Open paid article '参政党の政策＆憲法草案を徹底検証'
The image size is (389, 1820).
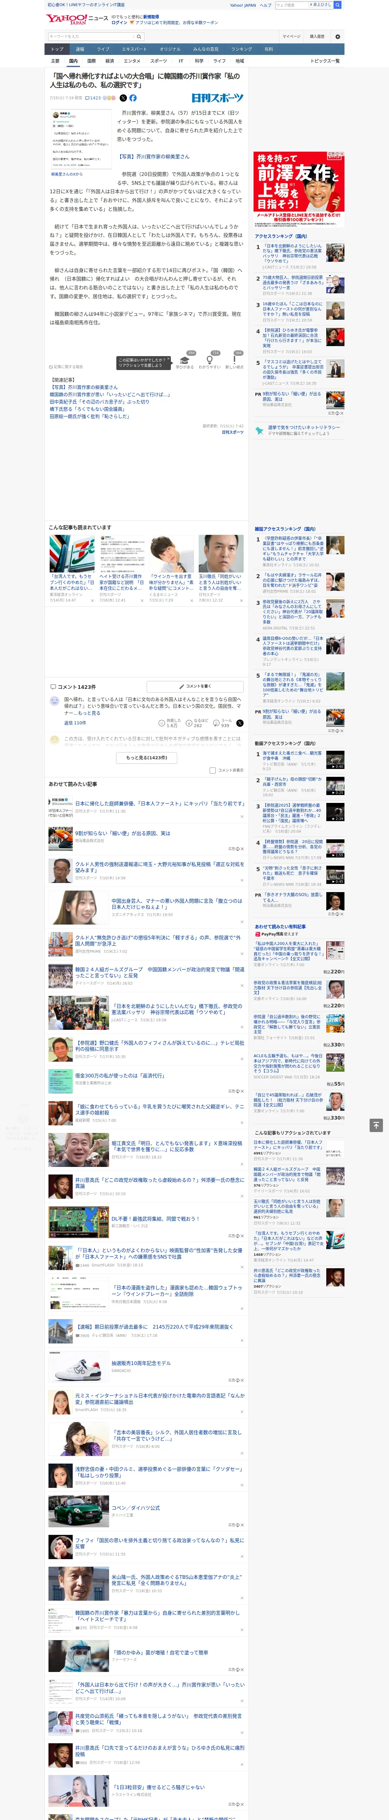click(287, 987)
